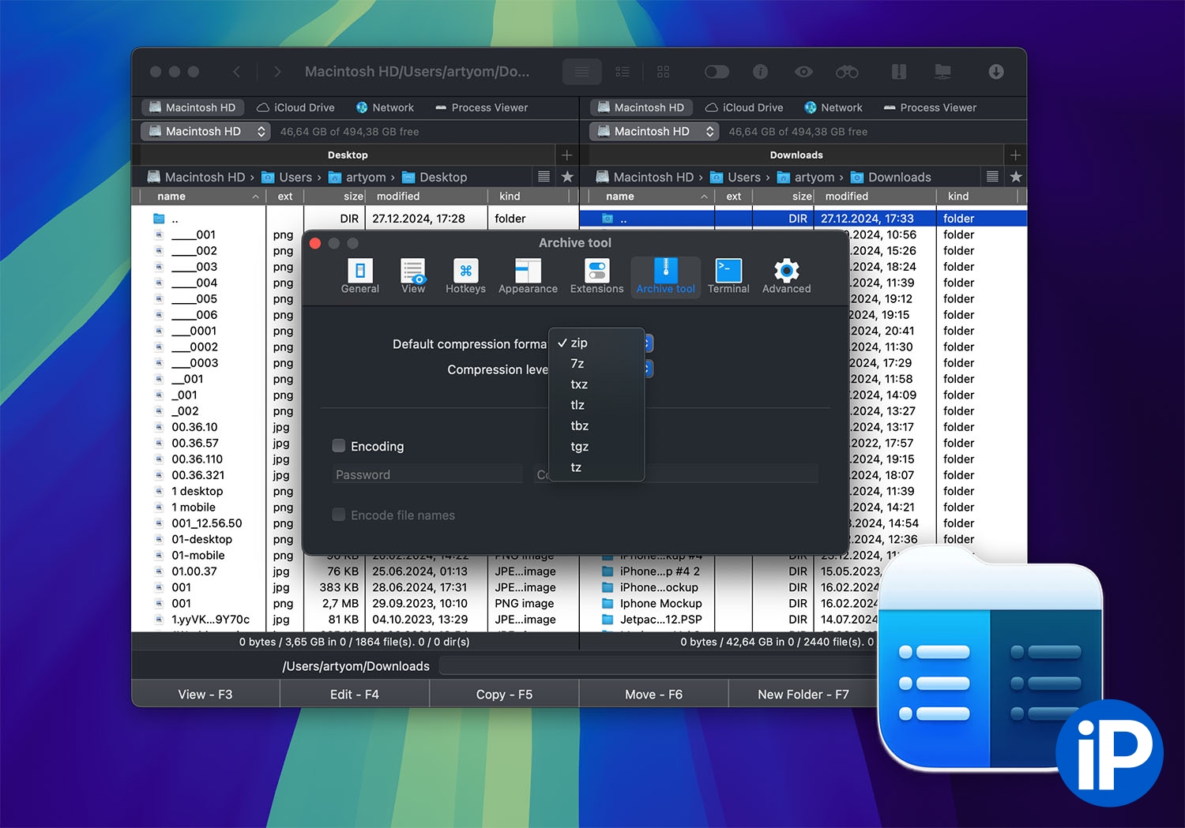Toggle the hidden files switch in toolbar
The width and height of the screenshot is (1185, 828).
pos(717,72)
